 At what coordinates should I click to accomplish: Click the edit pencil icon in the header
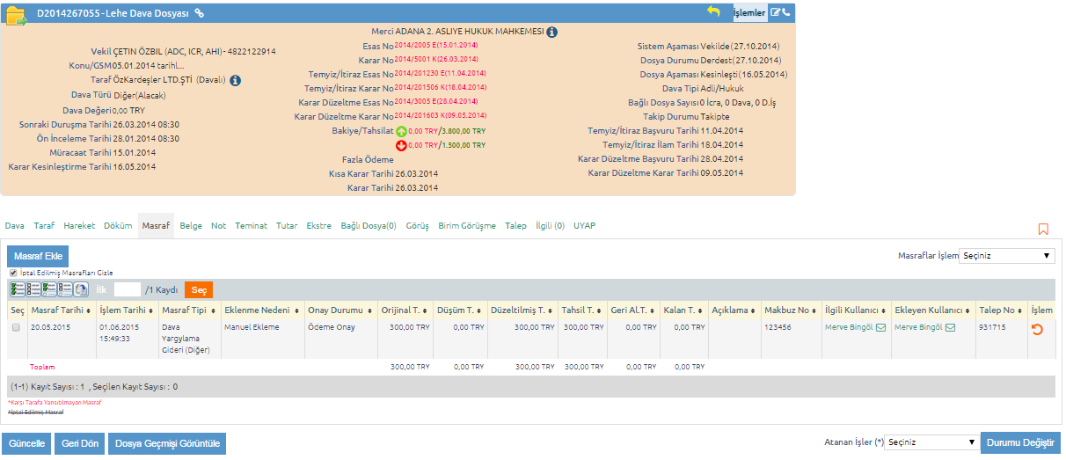click(x=775, y=13)
